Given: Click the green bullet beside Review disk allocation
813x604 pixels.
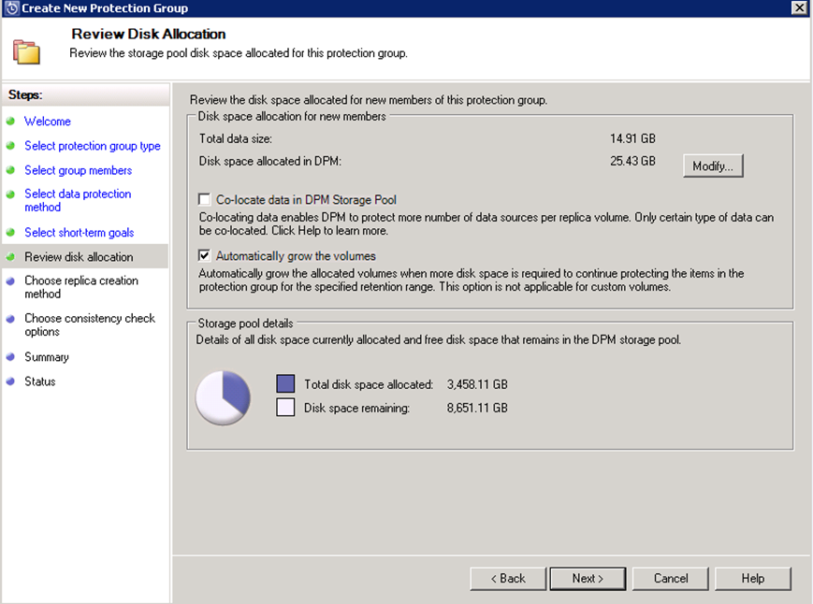Looking at the screenshot, I should tap(10, 256).
